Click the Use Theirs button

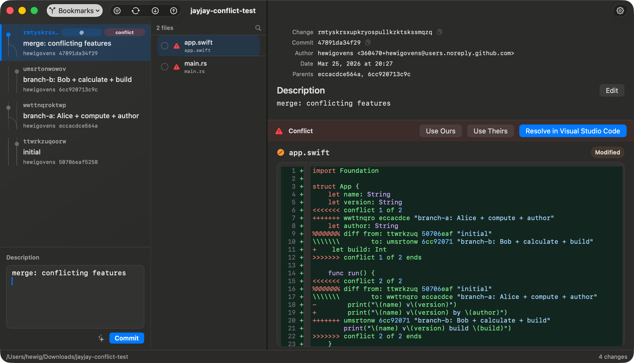(x=490, y=131)
